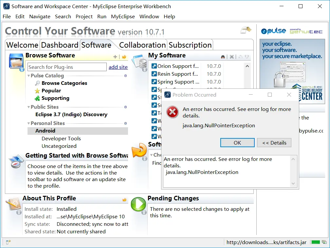330x248 pixels.
Task: Click the move up arrow icon in My Software
Action: coord(241,57)
